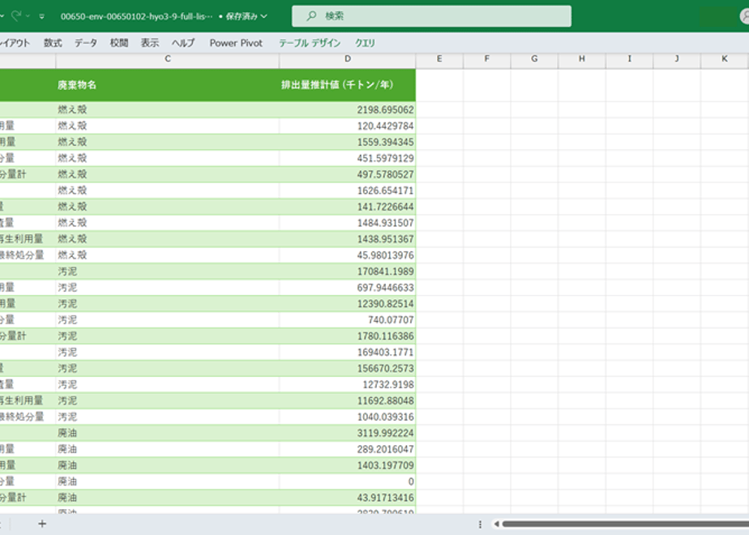The width and height of the screenshot is (749, 535).
Task: Select the クエリ tab
Action: pos(365,43)
